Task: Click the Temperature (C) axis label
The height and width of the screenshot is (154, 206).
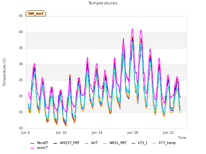Action: coord(4,72)
